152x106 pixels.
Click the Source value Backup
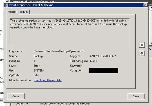coord(38,56)
